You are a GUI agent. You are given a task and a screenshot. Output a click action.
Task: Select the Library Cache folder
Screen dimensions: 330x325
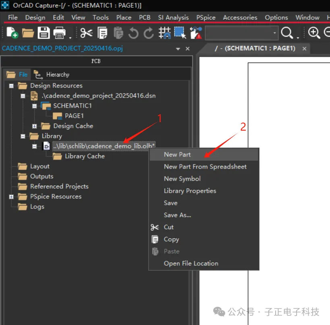(85, 156)
